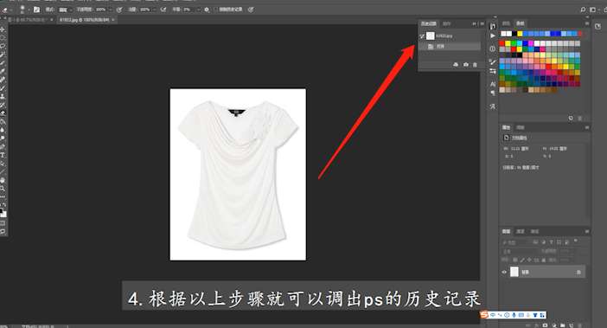Image resolution: width=607 pixels, height=328 pixels.
Task: Select the Hand tool
Action: tap(3, 180)
